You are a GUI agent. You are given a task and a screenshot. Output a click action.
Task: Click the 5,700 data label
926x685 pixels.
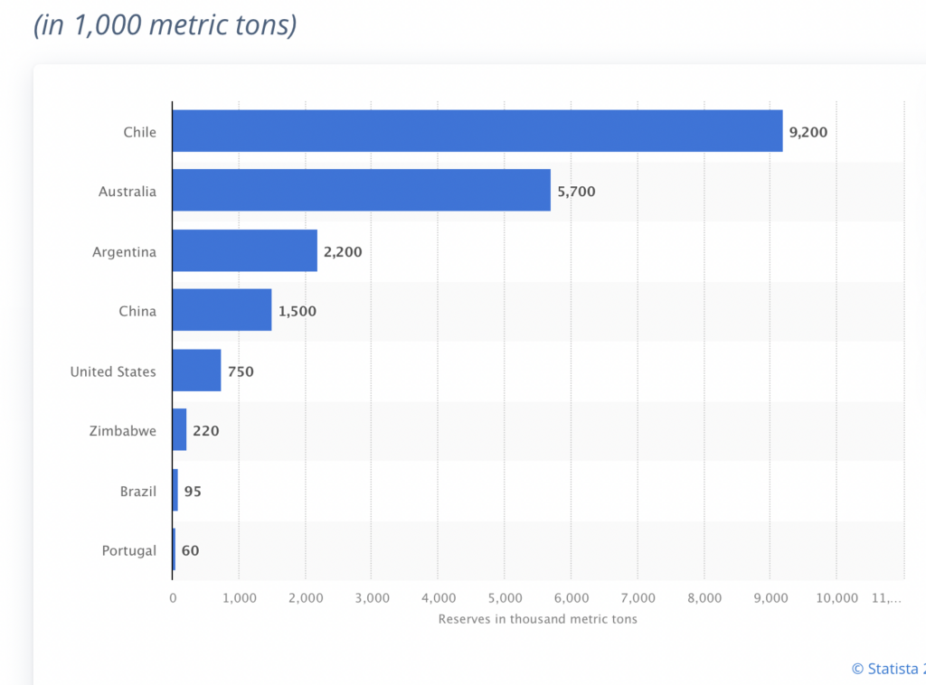[x=576, y=192]
